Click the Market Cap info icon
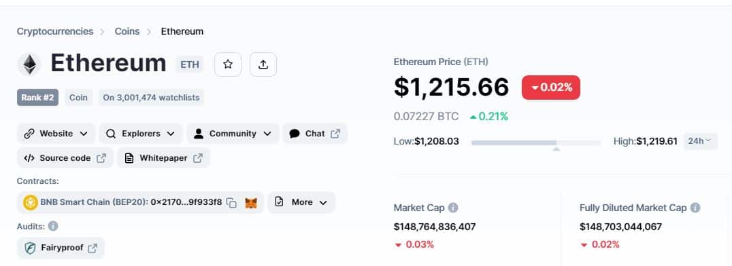This screenshot has height=266, width=732. pyautogui.click(x=453, y=208)
